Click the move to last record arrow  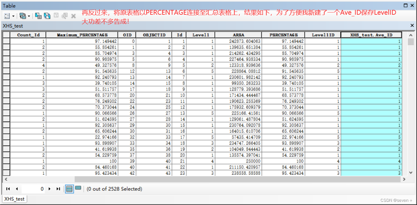[x=58, y=189]
